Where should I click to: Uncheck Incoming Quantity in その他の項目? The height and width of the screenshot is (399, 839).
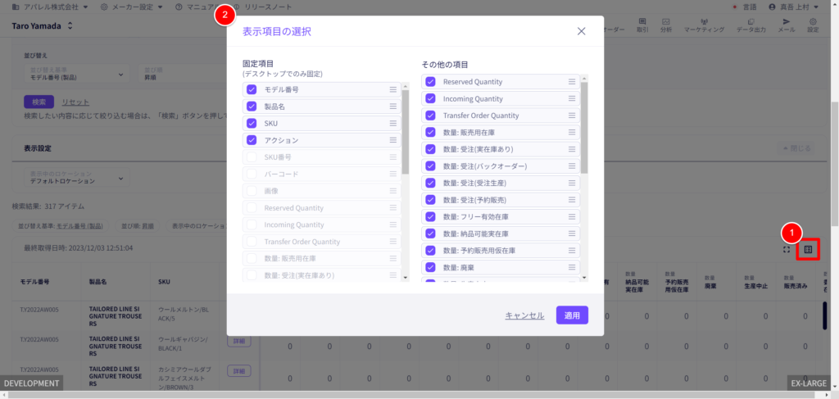[x=430, y=98]
